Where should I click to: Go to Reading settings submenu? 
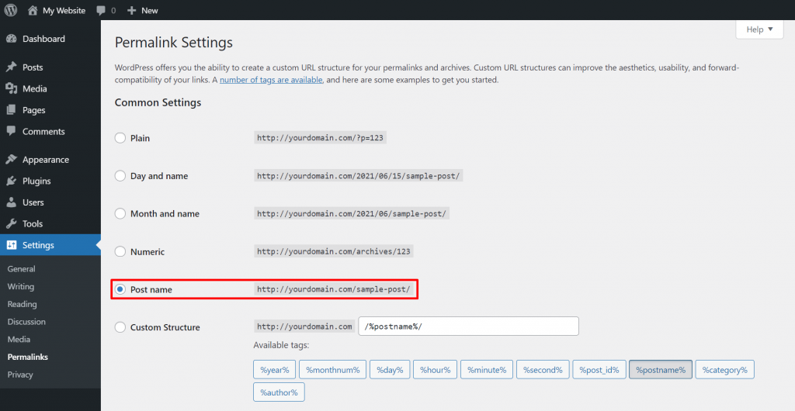pos(22,304)
